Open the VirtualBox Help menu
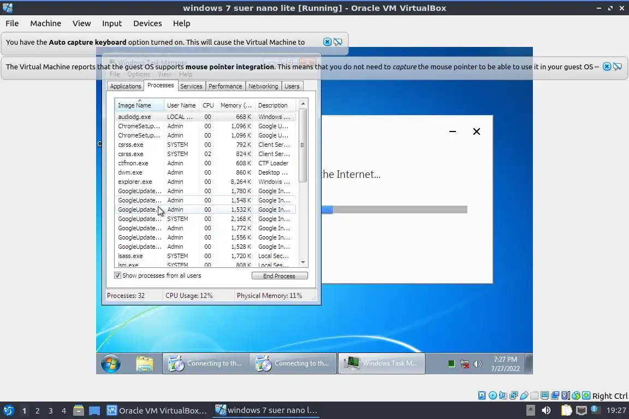The width and height of the screenshot is (629, 419). point(181,23)
